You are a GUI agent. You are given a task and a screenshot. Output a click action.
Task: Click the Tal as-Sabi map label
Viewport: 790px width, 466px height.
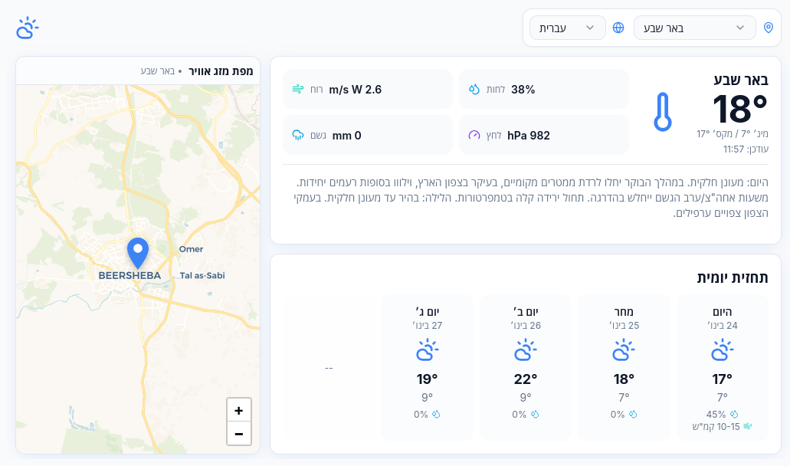tap(202, 275)
